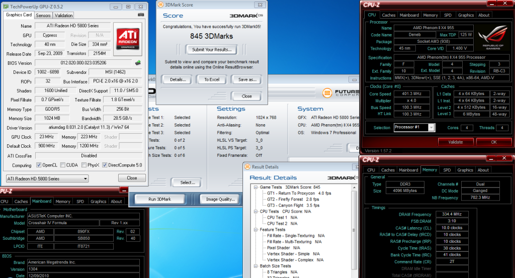The image size is (515, 278).
Task: Toggle the PhysX checkbox
Action: point(83,165)
